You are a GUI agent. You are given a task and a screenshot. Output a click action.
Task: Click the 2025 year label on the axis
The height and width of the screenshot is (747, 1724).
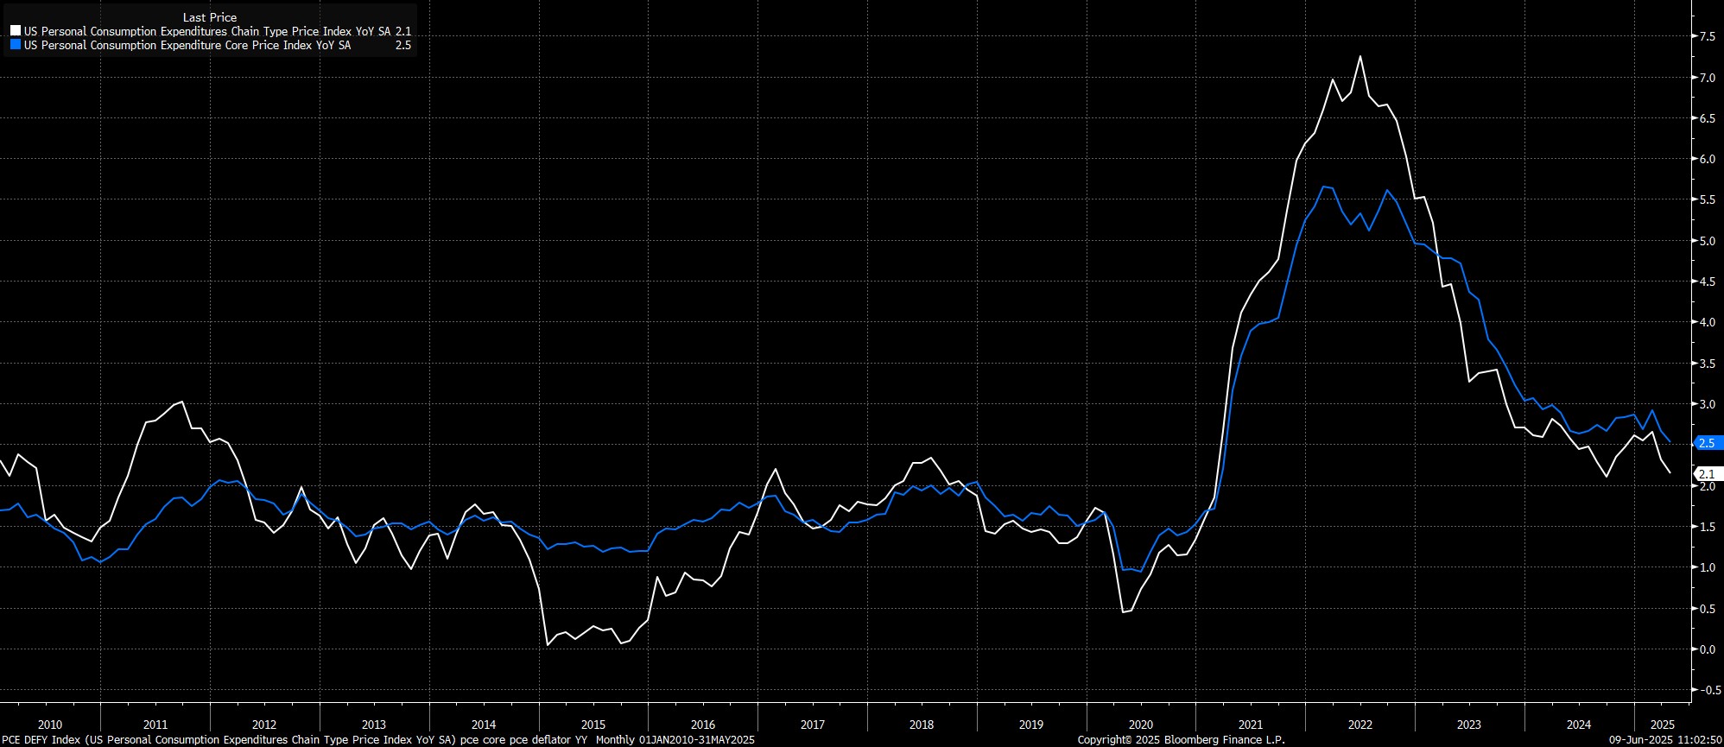click(x=1662, y=725)
